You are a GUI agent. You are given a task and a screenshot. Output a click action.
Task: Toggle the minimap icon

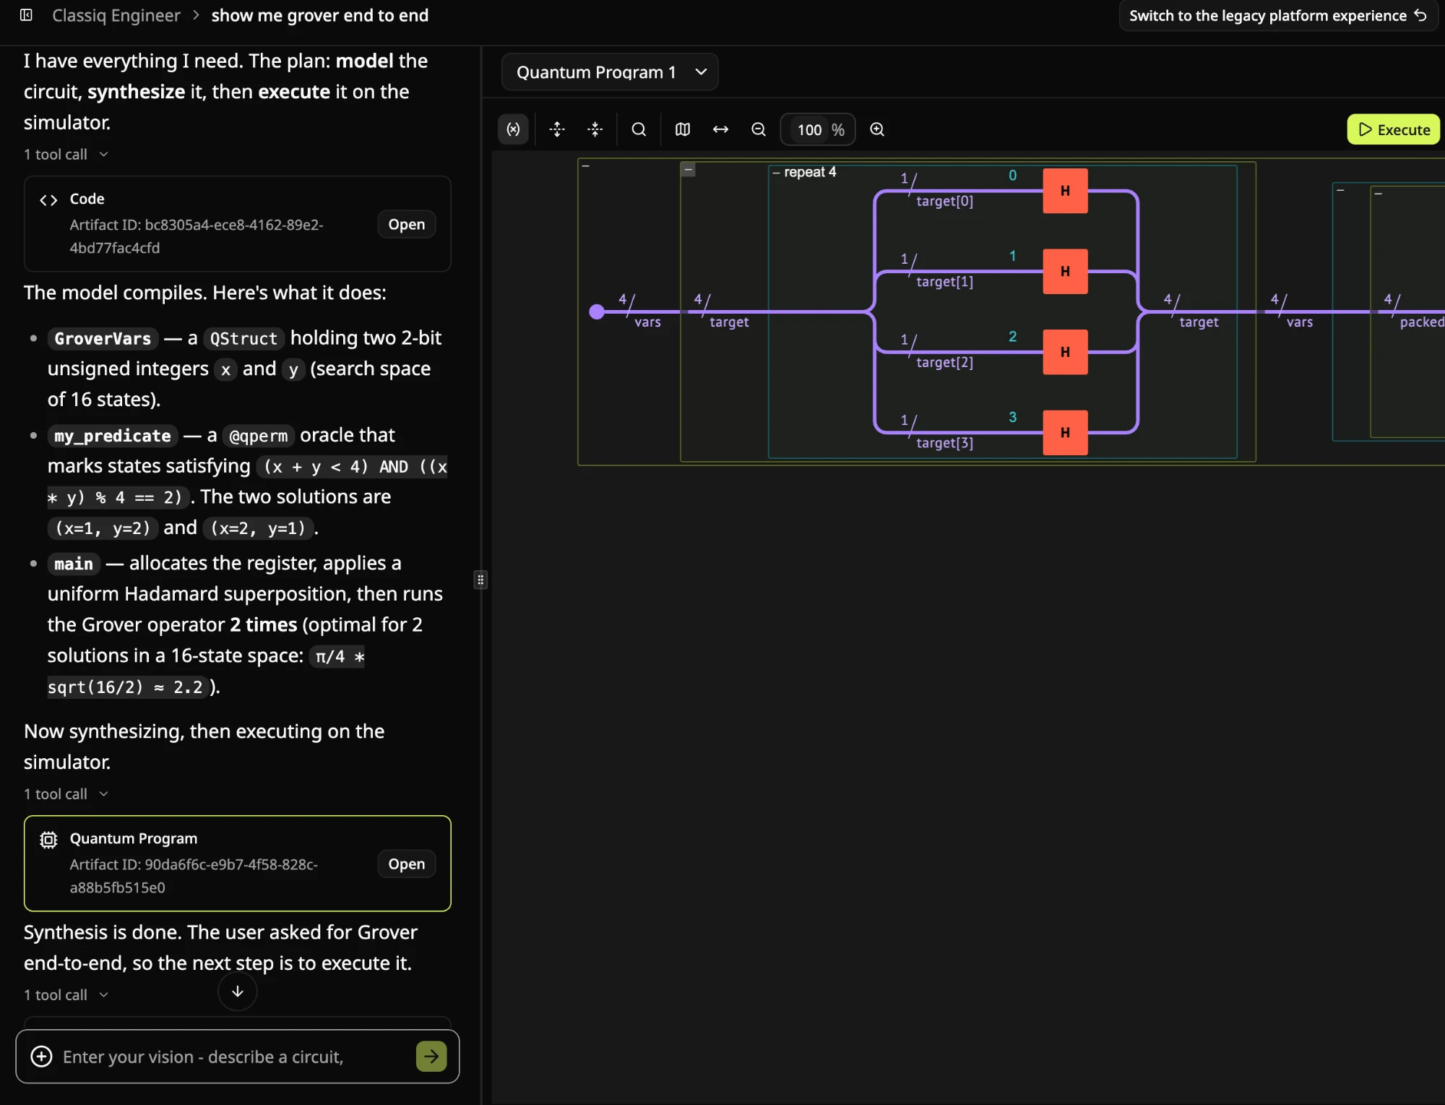coord(682,129)
